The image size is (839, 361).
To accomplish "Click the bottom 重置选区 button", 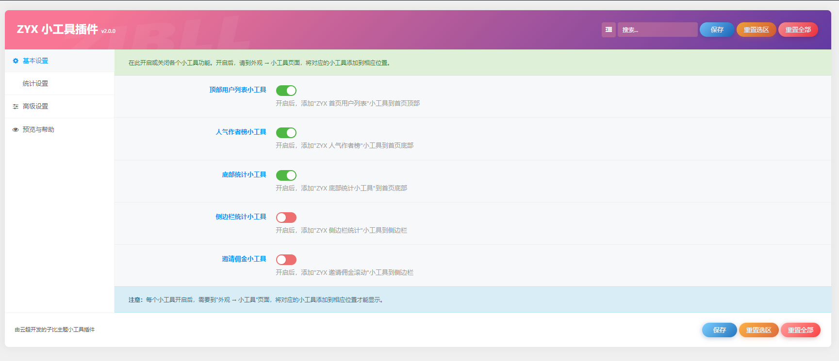I will pos(758,330).
